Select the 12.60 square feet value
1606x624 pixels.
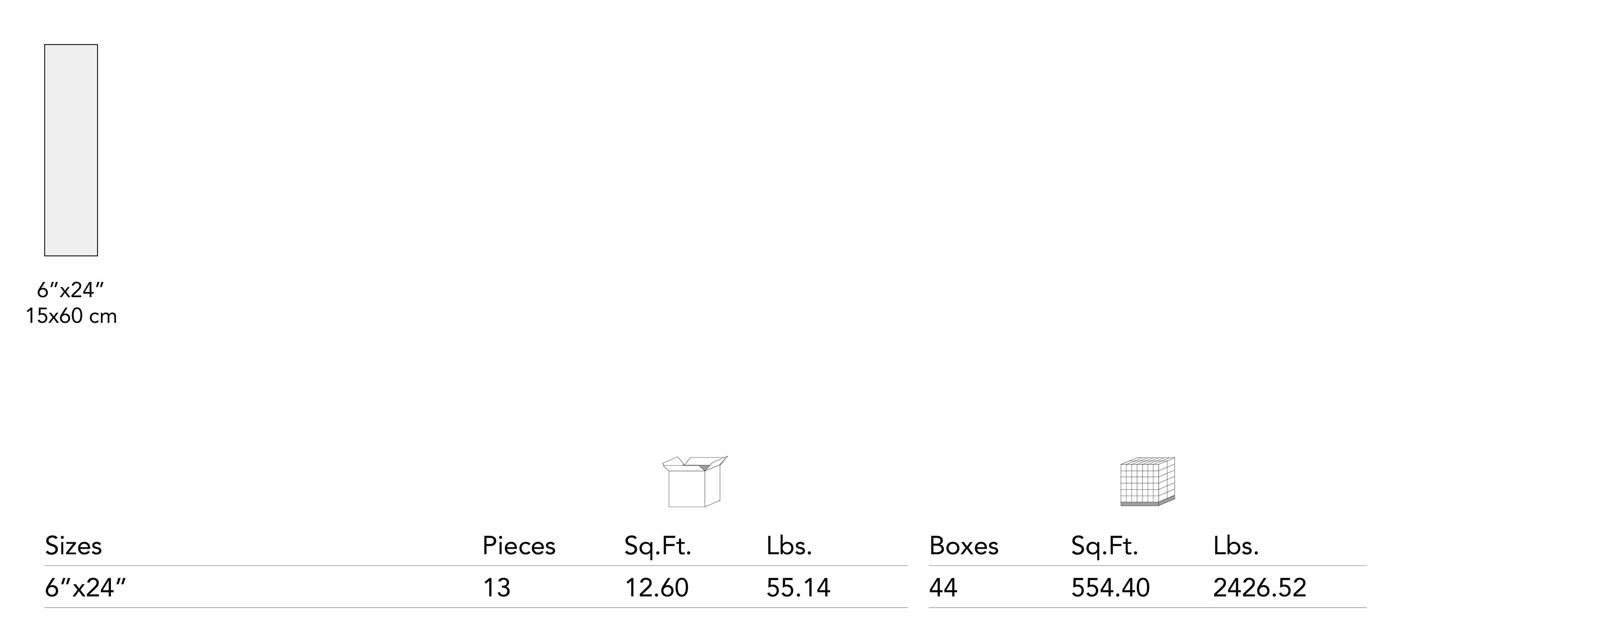tap(657, 588)
